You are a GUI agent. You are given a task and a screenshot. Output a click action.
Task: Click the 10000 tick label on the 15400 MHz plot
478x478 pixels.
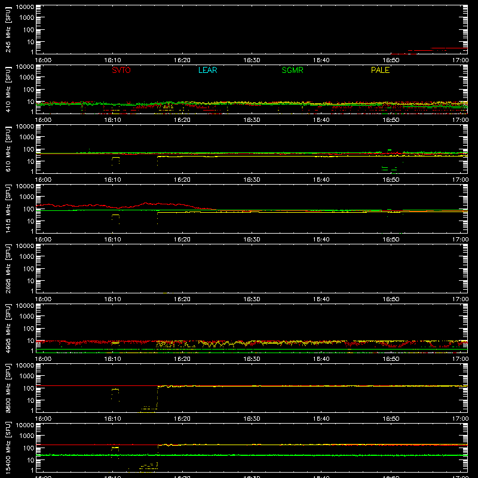(25, 425)
